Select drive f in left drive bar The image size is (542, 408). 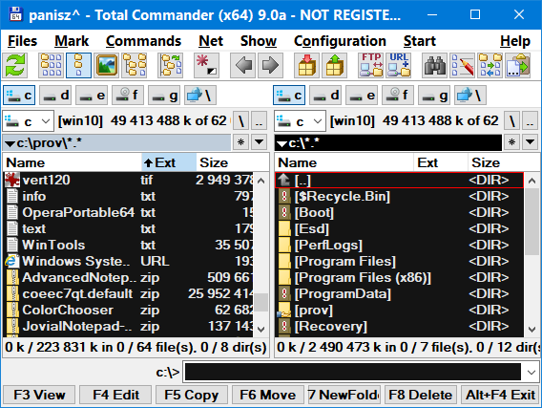[x=128, y=96]
